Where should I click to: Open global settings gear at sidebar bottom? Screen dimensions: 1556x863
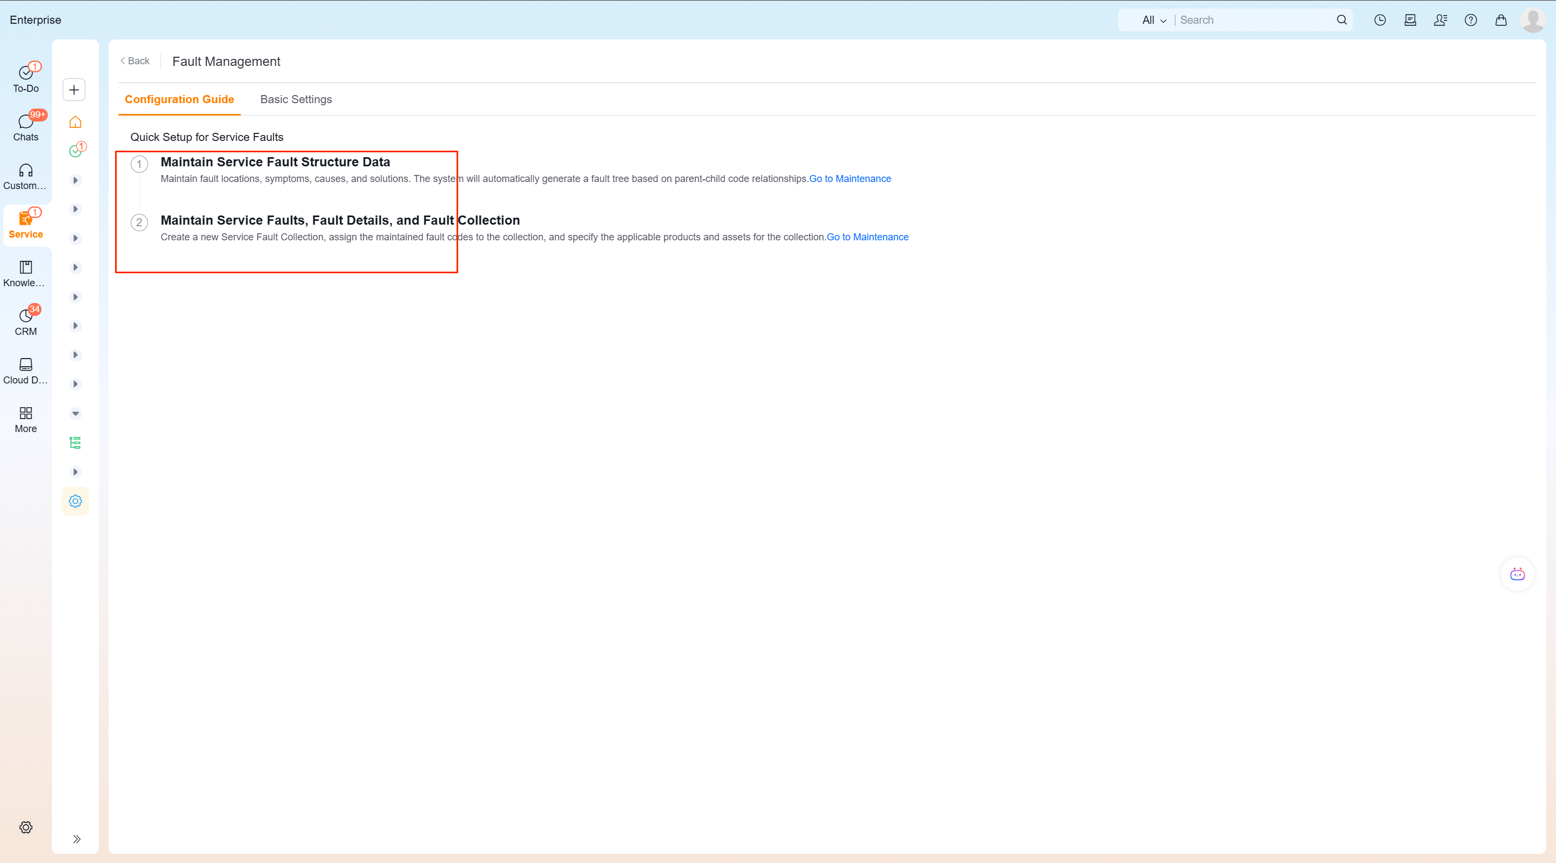(x=25, y=827)
